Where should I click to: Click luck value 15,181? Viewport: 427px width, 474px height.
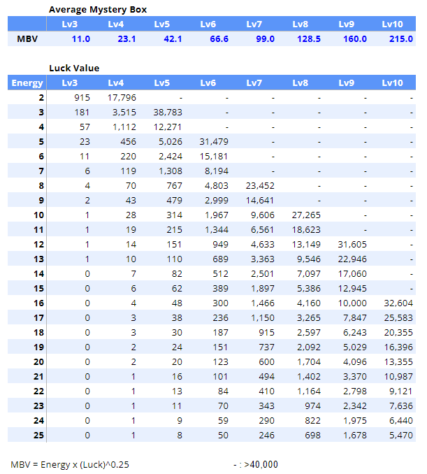click(x=213, y=157)
